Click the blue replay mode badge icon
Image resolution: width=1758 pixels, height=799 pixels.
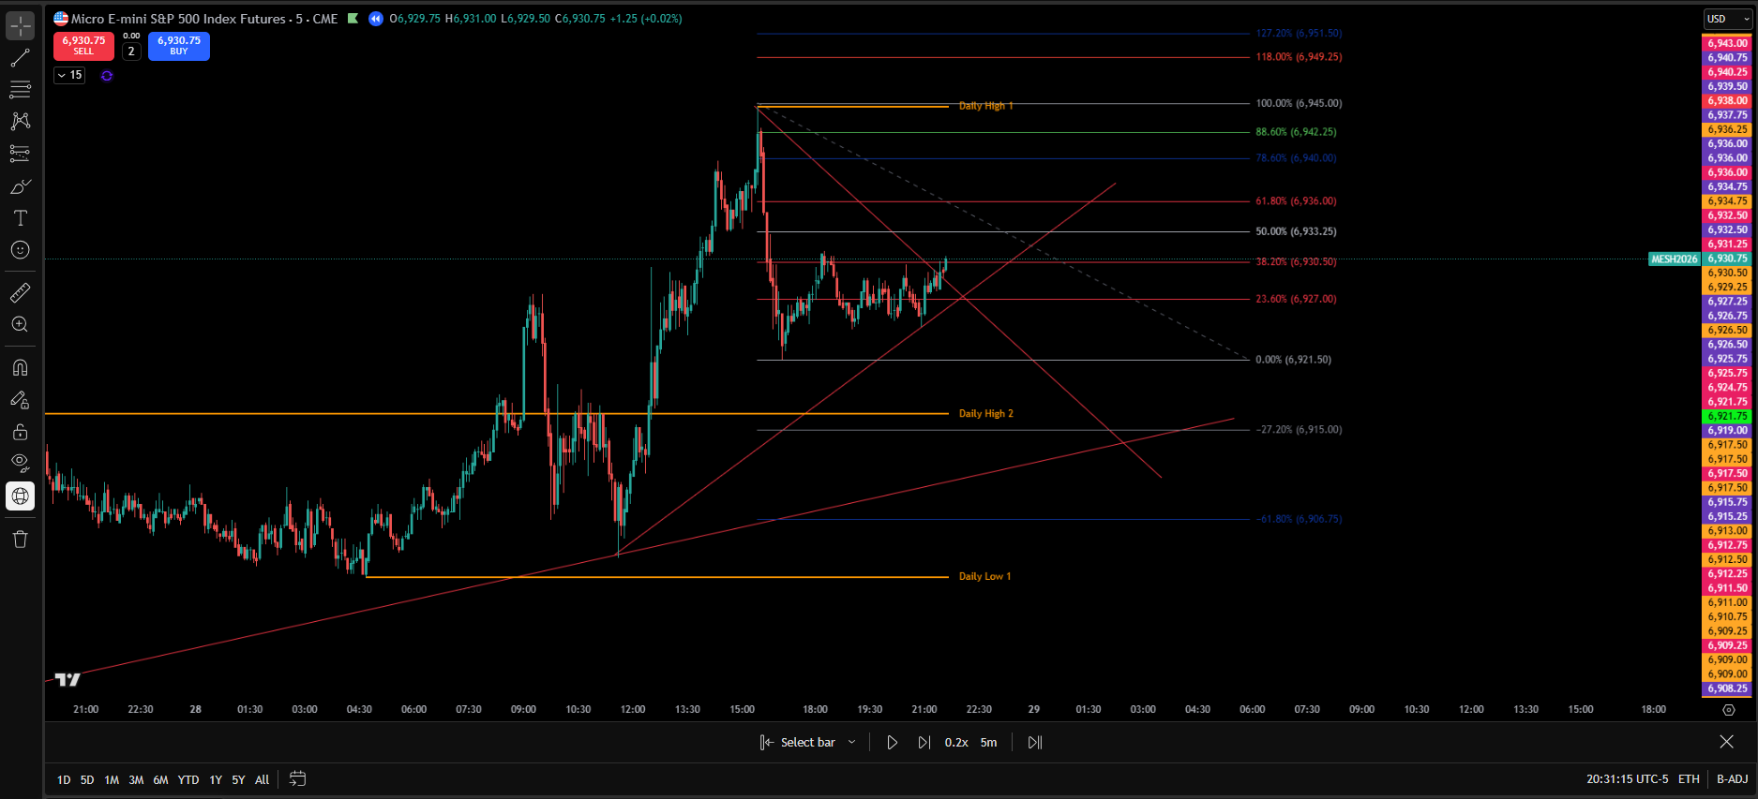376,18
